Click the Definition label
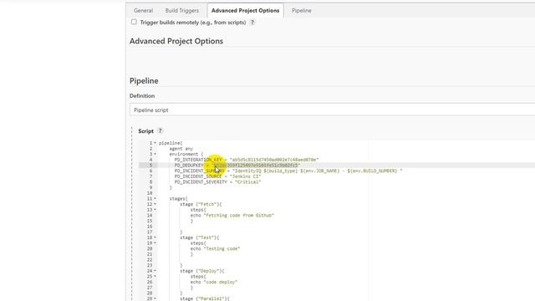Viewport: 535px width, 301px height. pos(142,96)
